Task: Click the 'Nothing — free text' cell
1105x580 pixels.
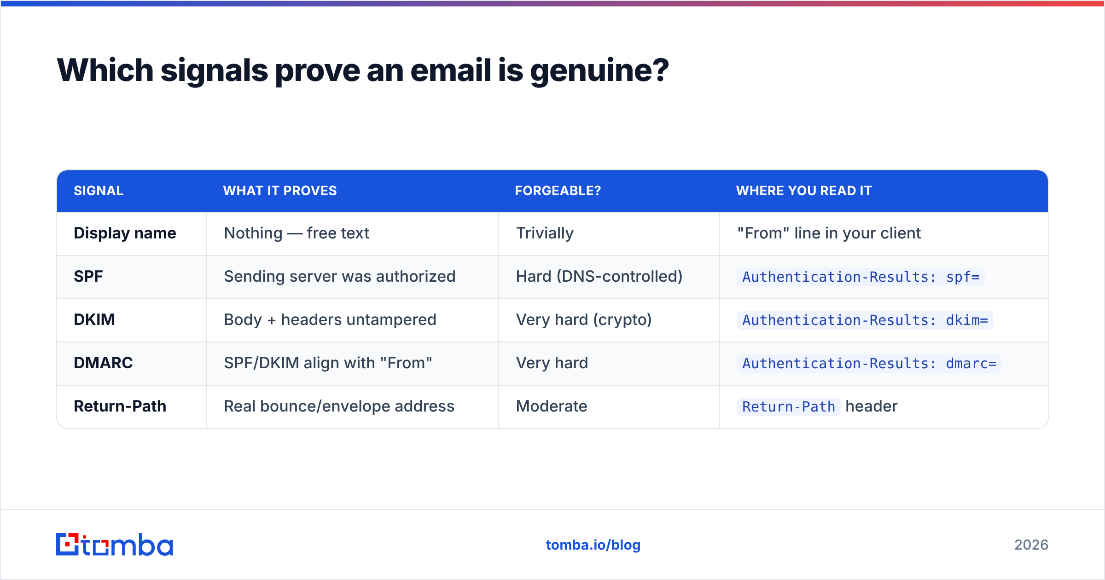Action: 297,233
